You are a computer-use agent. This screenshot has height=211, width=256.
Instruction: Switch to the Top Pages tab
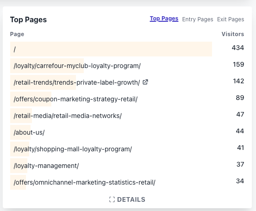pyautogui.click(x=164, y=19)
